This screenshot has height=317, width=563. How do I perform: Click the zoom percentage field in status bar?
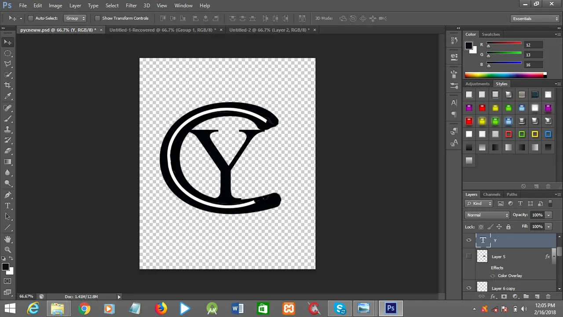pyautogui.click(x=26, y=297)
